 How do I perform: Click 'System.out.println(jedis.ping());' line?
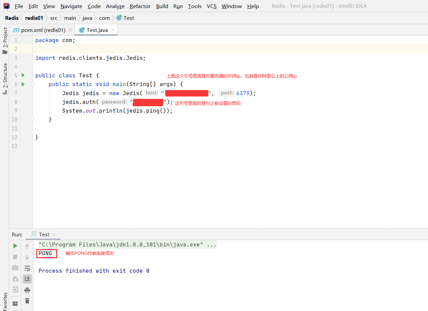coord(117,111)
